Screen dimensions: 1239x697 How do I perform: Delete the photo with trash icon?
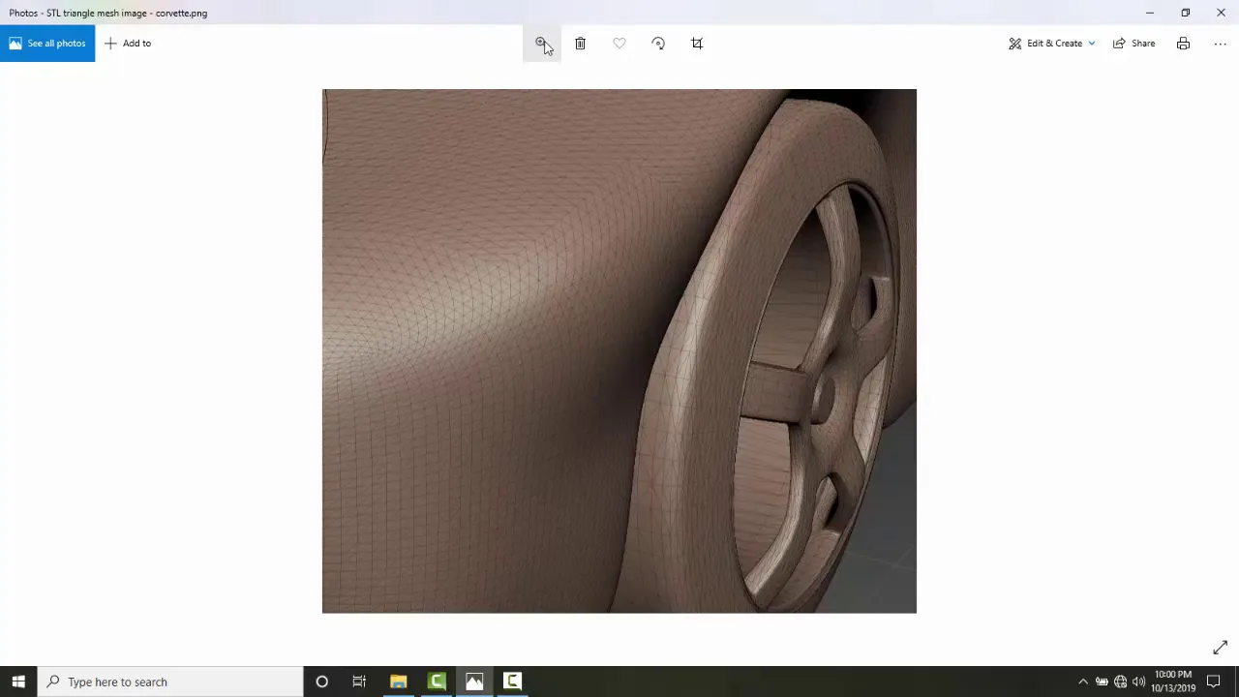click(580, 43)
